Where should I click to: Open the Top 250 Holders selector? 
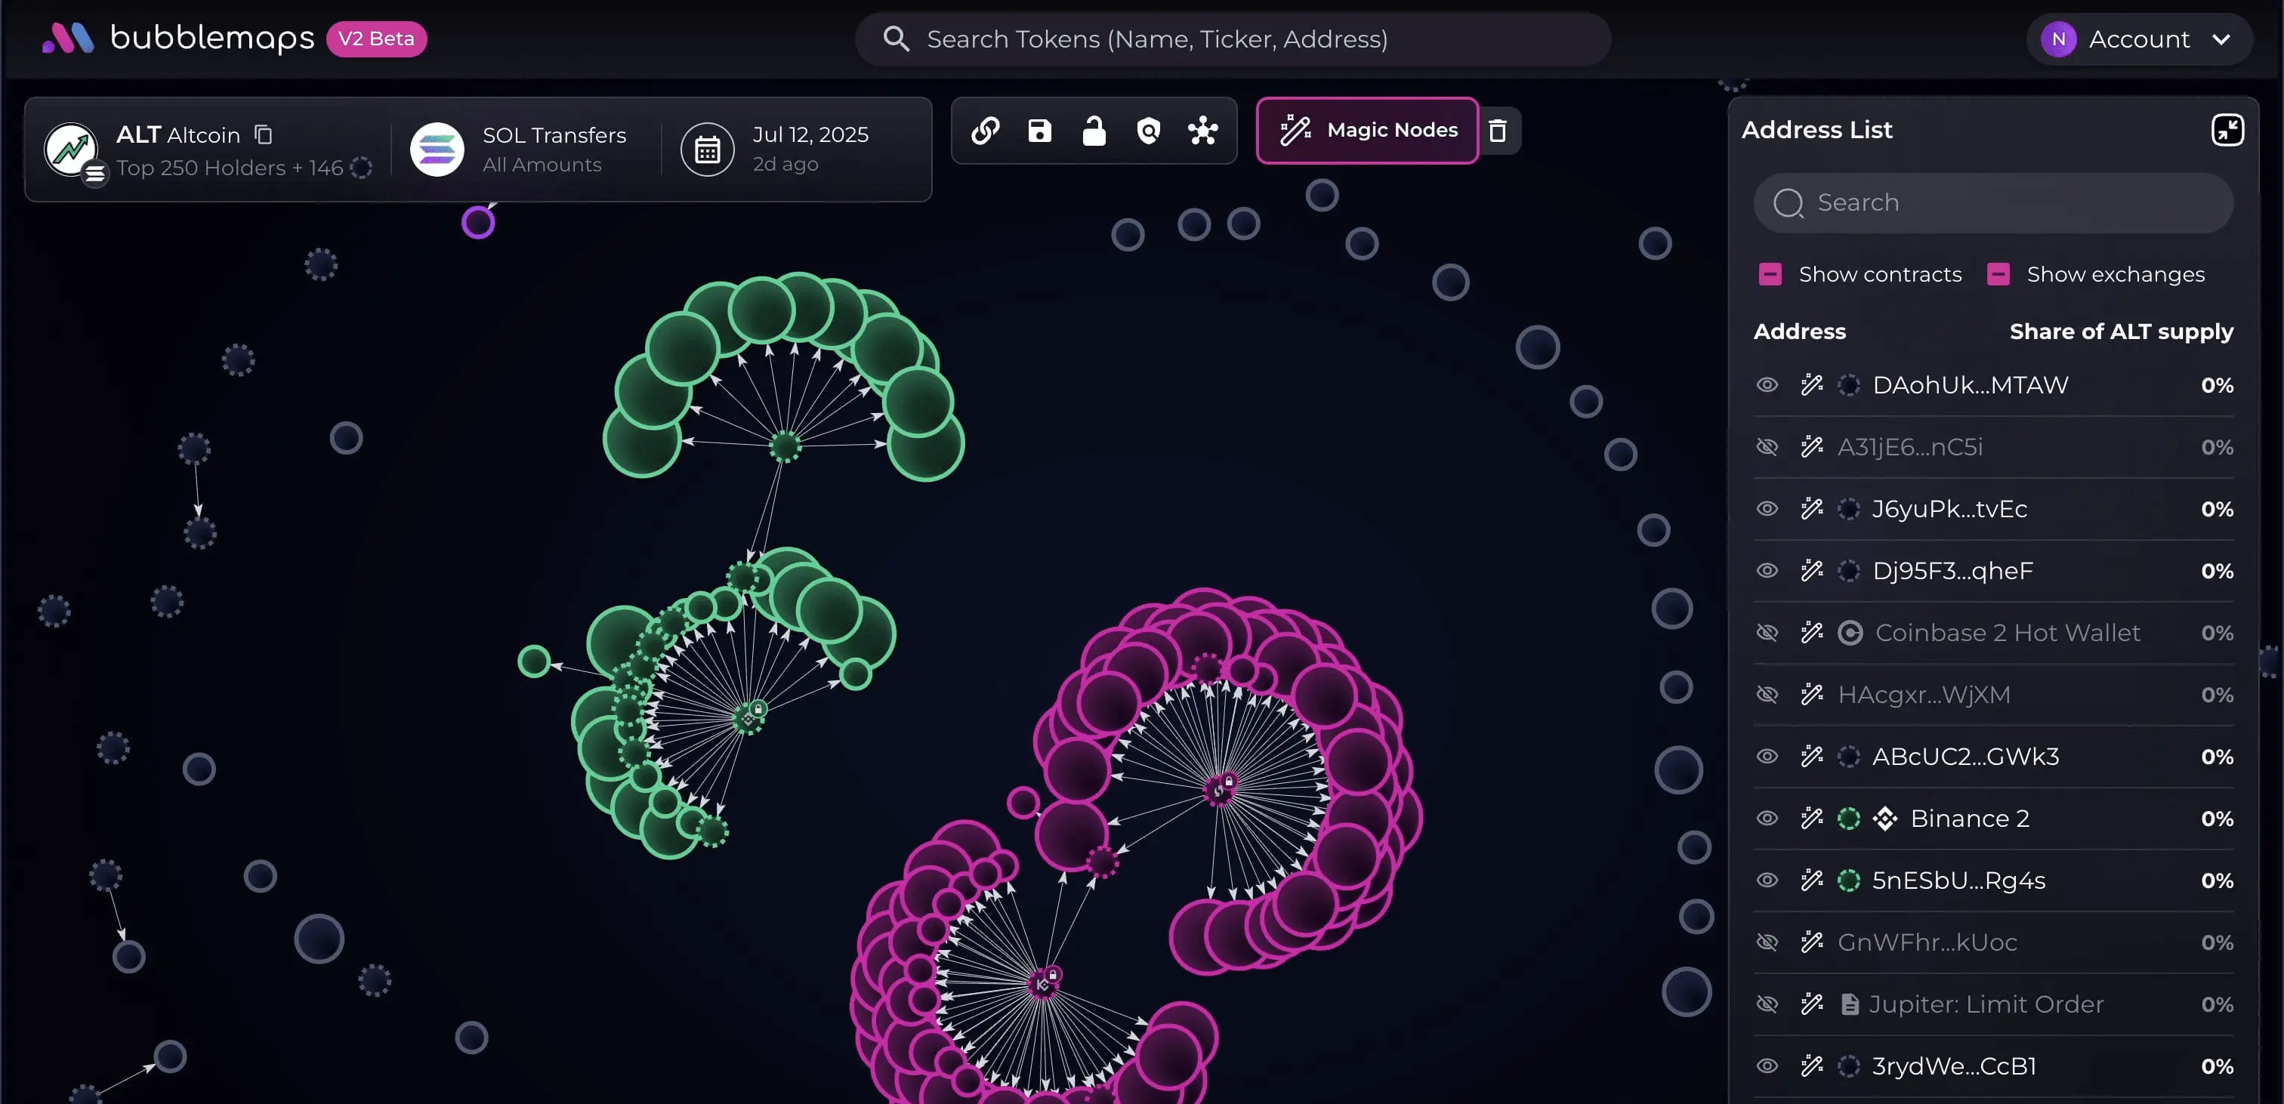pyautogui.click(x=244, y=168)
